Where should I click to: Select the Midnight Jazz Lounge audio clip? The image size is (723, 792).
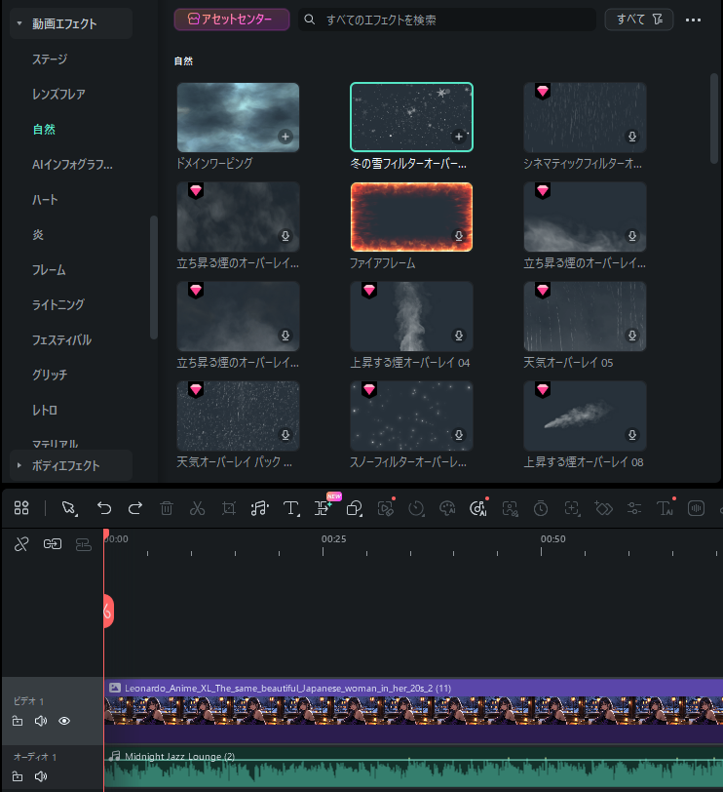click(x=413, y=769)
